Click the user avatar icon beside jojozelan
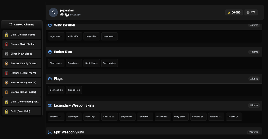This screenshot has width=268, height=139. coord(53,12)
